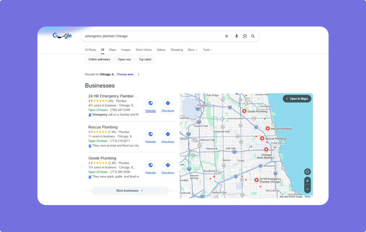Open the More dropdown in search tabs
This screenshot has height=232, width=366.
point(192,50)
